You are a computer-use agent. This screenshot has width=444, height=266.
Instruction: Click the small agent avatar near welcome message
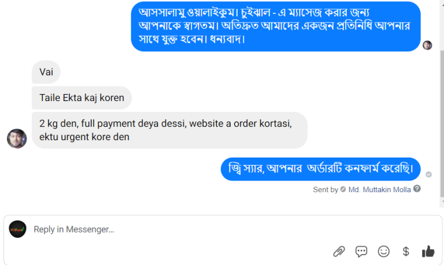click(x=427, y=45)
